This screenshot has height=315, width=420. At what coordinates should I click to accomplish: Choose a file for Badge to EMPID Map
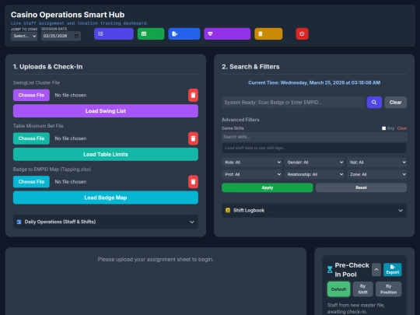click(x=31, y=181)
